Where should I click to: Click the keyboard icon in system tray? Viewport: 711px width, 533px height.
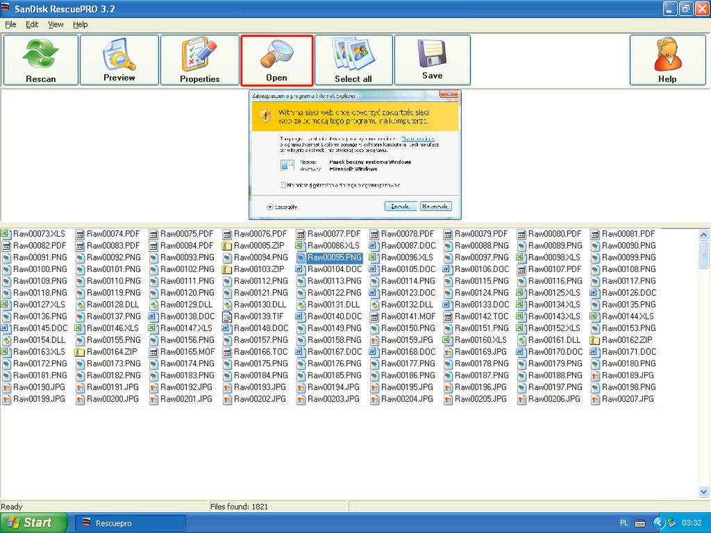point(639,523)
